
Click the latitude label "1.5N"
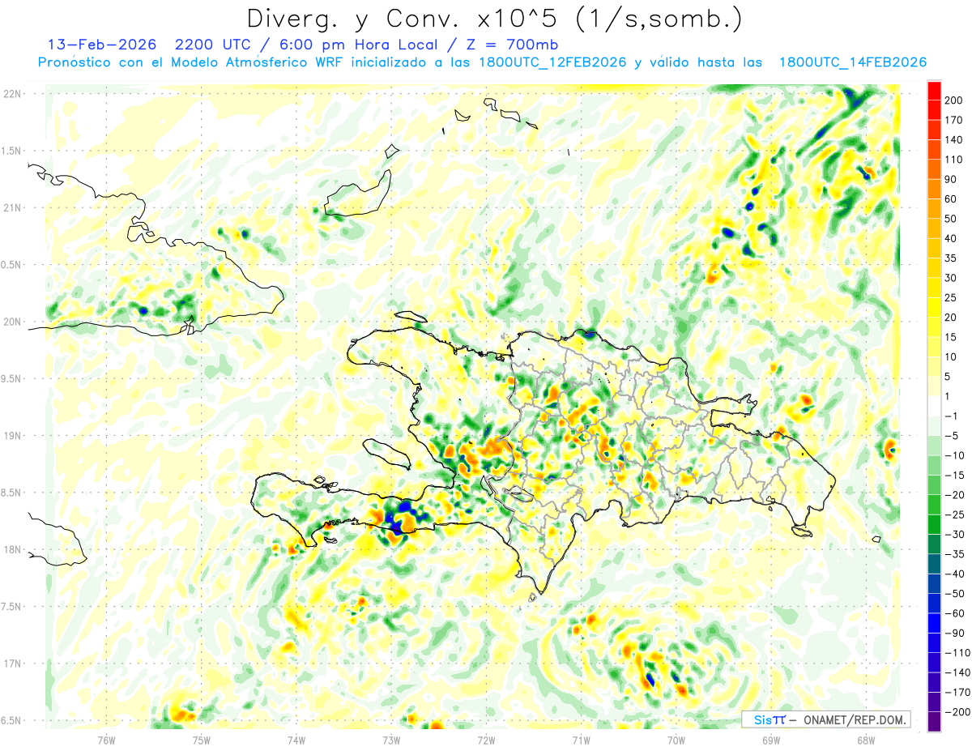(11, 151)
